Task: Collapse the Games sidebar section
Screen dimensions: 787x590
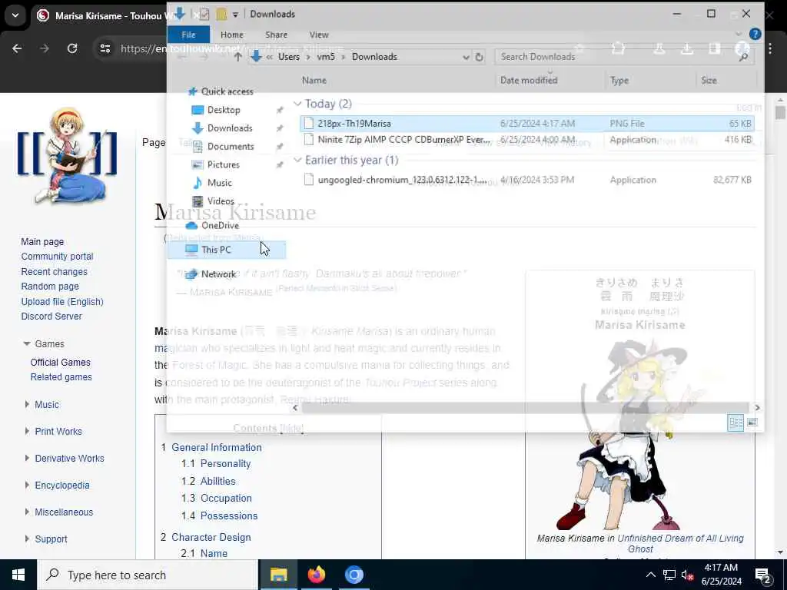Action: pyautogui.click(x=27, y=343)
